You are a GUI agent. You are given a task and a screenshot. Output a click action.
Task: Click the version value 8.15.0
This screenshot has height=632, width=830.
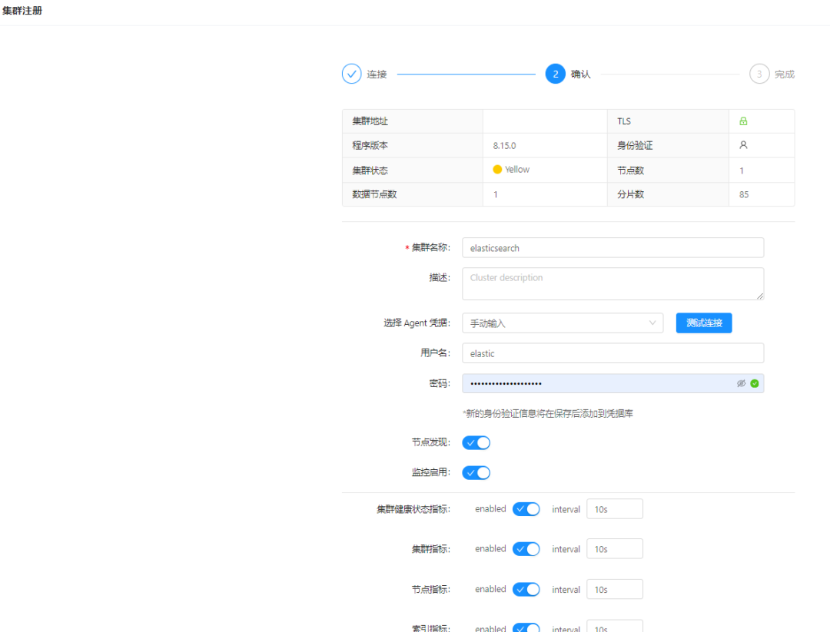504,145
